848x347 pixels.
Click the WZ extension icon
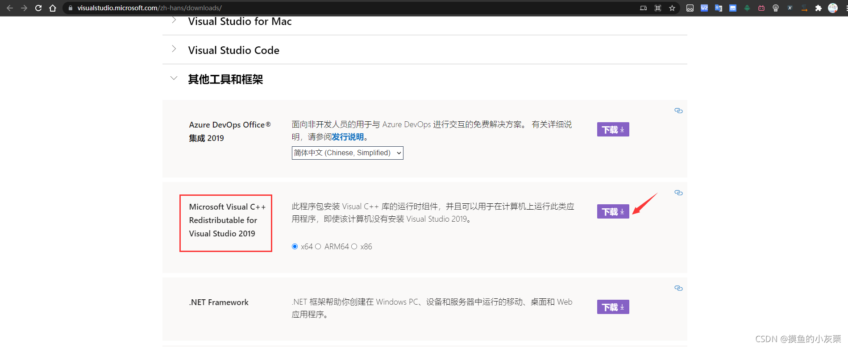704,8
